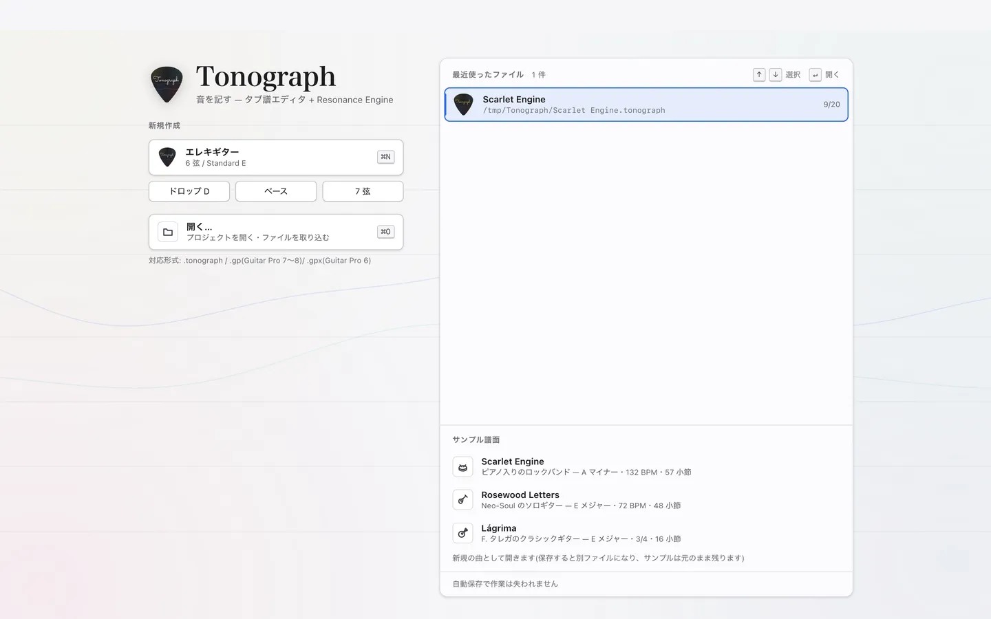This screenshot has height=619, width=991.
Task: Open the 開く… project import button
Action: [276, 232]
